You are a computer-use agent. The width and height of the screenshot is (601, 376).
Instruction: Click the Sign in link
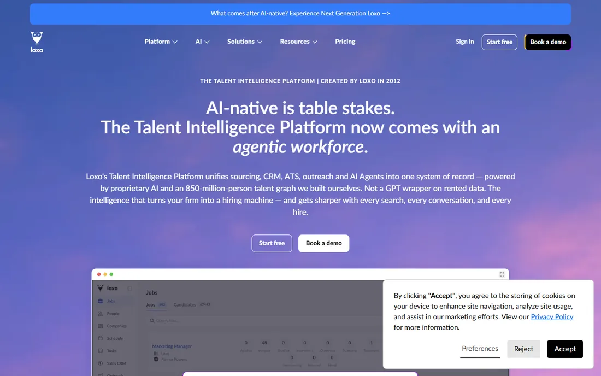464,42
